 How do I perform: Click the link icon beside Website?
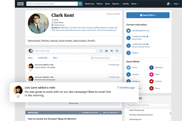128,53
